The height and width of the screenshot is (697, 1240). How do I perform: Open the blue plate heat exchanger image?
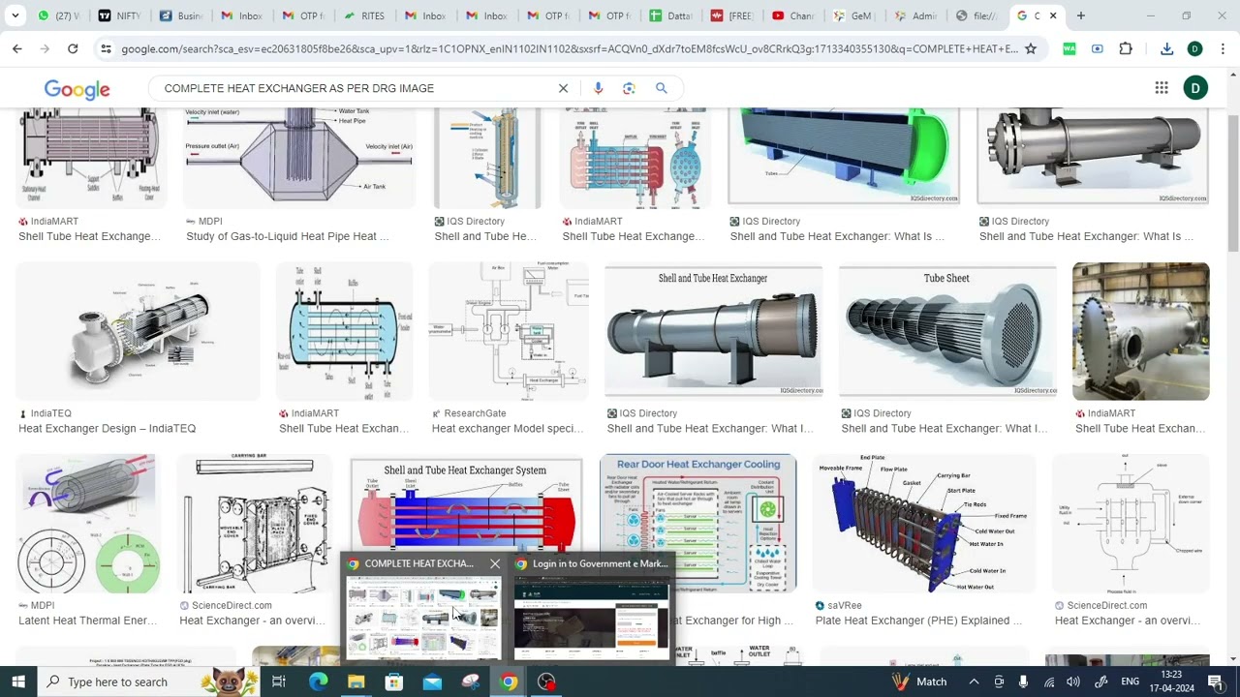(924, 524)
